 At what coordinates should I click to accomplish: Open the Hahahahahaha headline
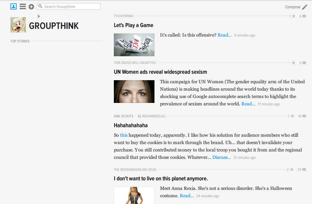131,125
